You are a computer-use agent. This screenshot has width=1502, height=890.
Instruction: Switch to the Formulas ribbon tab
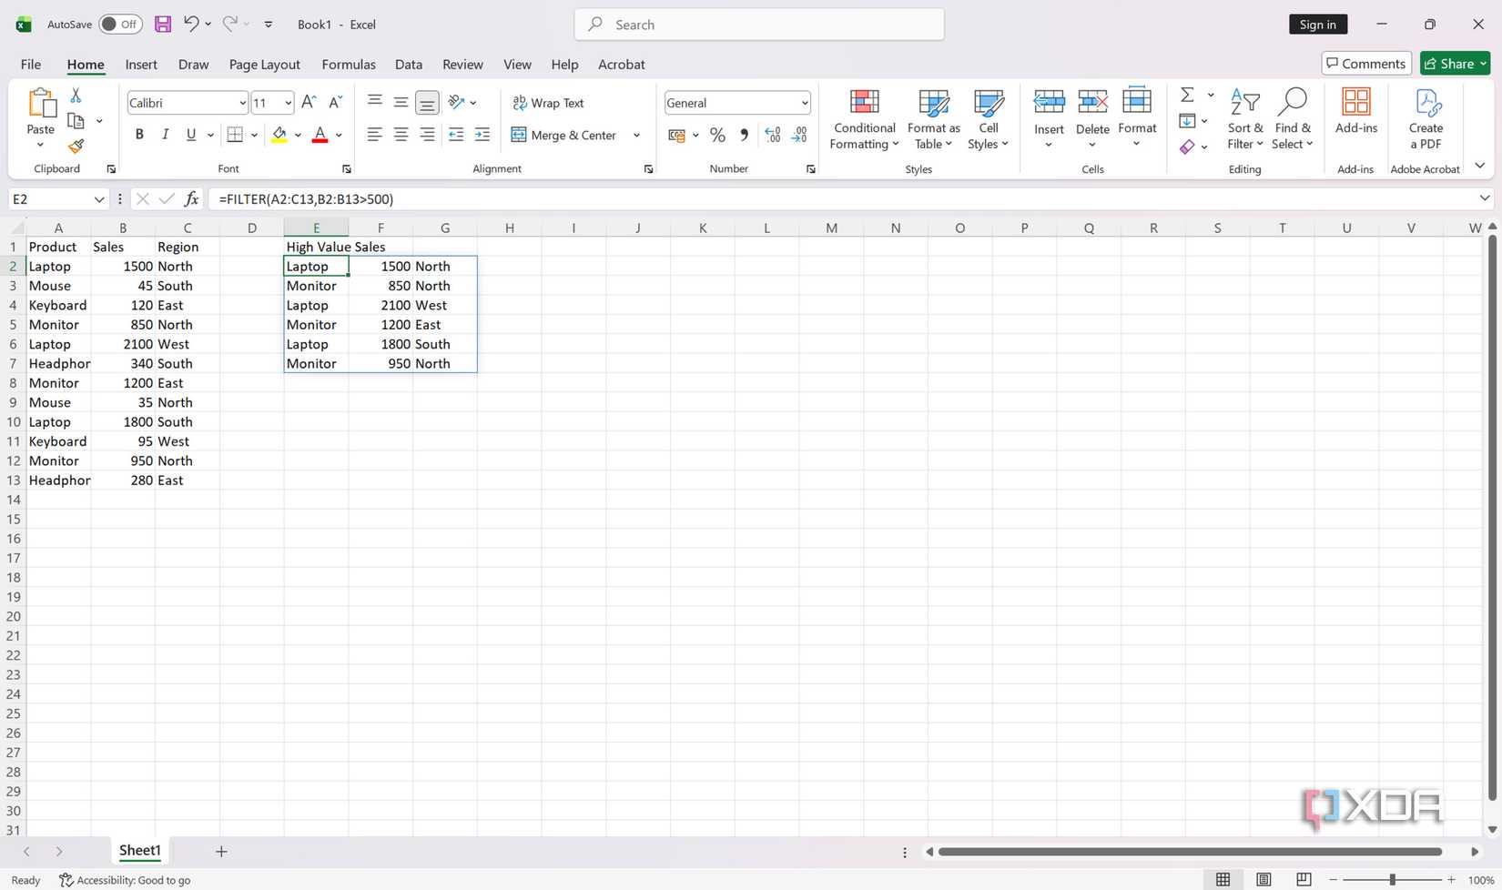348,64
